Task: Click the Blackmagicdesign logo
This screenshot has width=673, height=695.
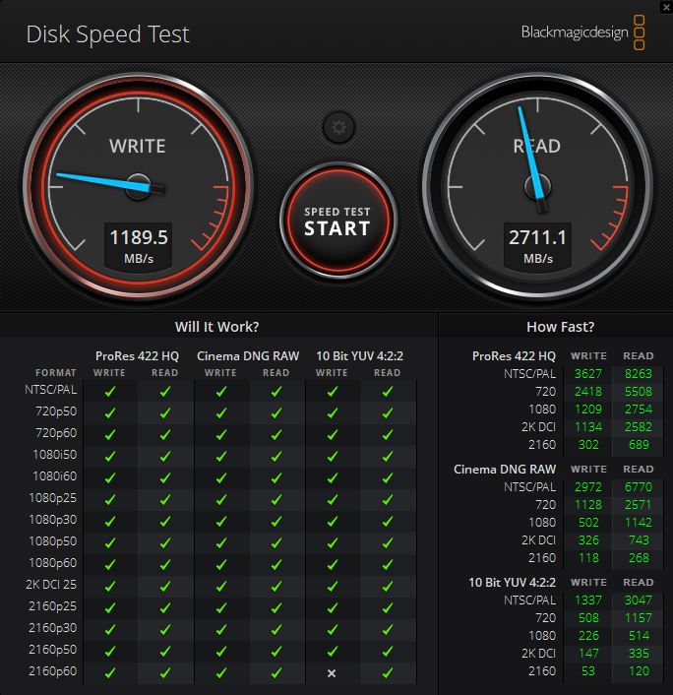Action: coord(582,32)
